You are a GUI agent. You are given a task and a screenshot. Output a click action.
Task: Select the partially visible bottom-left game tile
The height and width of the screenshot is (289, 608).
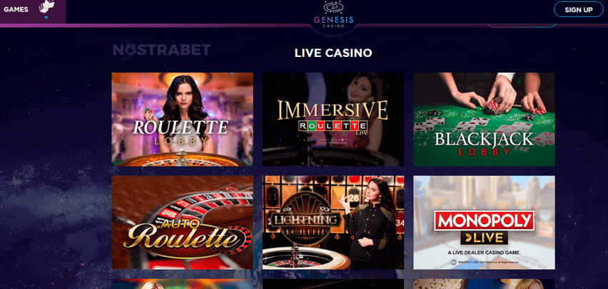(x=182, y=284)
